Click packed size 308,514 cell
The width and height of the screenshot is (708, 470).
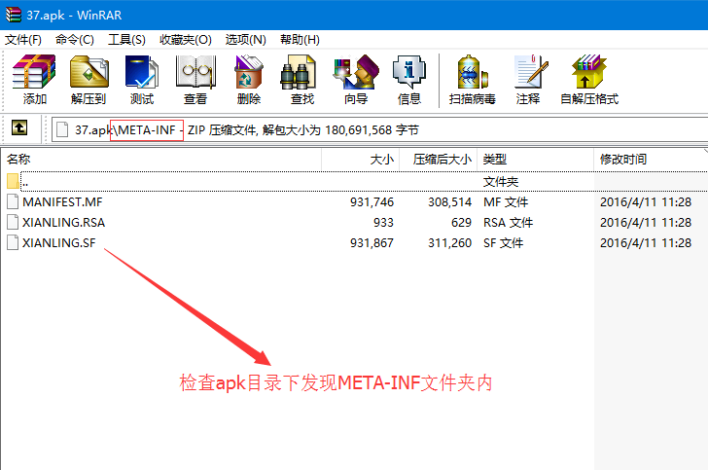pos(449,202)
